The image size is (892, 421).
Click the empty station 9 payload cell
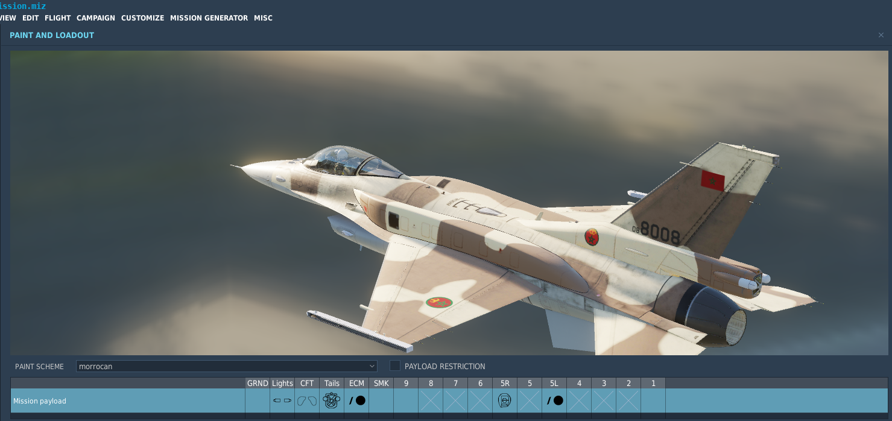click(406, 400)
